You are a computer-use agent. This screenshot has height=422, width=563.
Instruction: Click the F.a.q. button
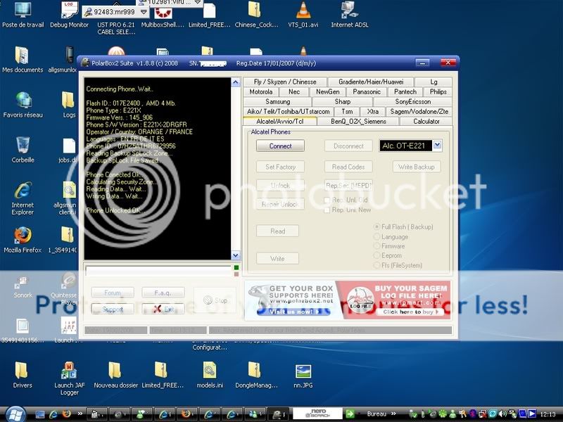[163, 293]
